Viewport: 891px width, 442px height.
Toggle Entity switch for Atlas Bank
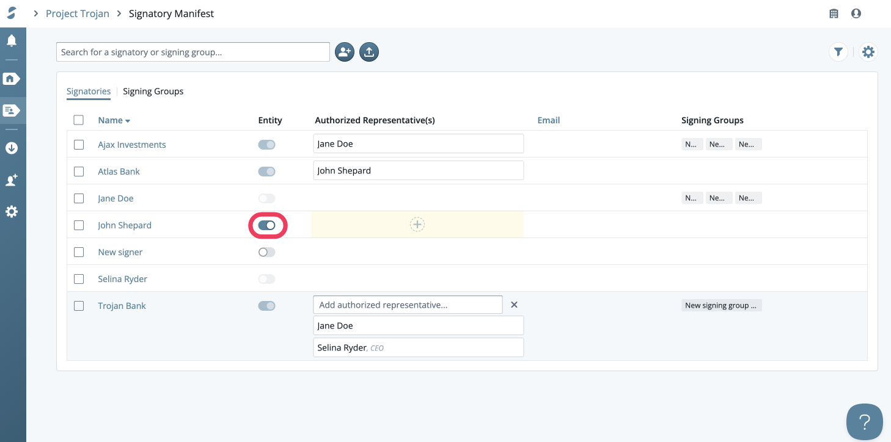pyautogui.click(x=267, y=172)
